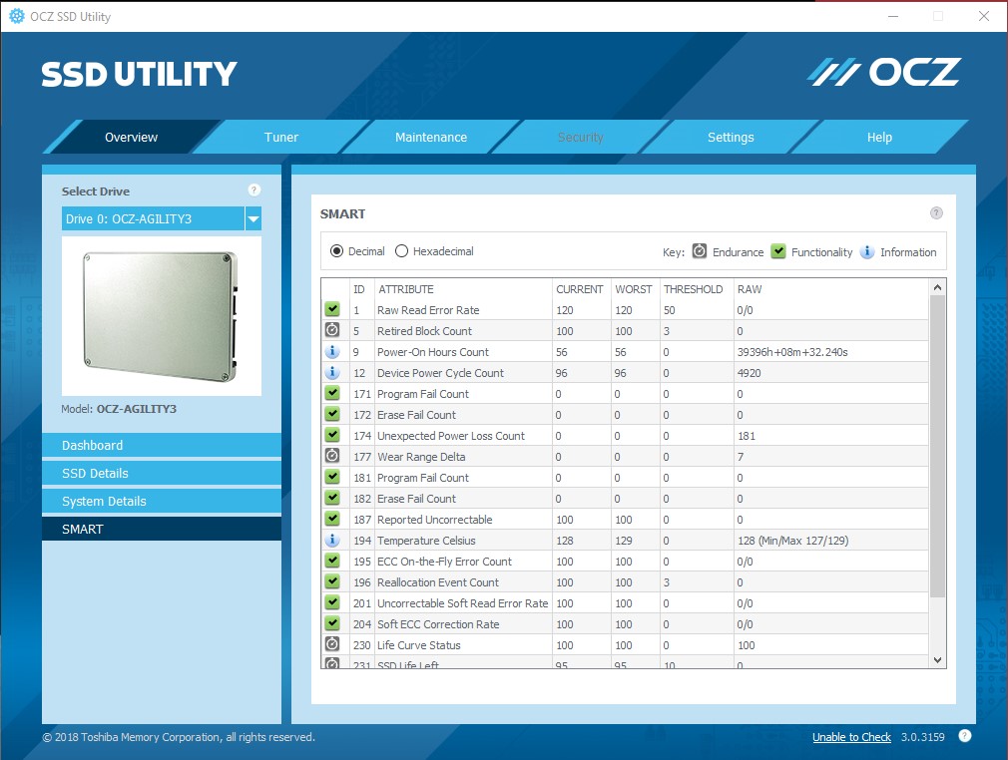Viewport: 1008px width, 760px height.
Task: Click the OCZ SSD Utility gear logo in titlebar
Action: click(x=16, y=16)
